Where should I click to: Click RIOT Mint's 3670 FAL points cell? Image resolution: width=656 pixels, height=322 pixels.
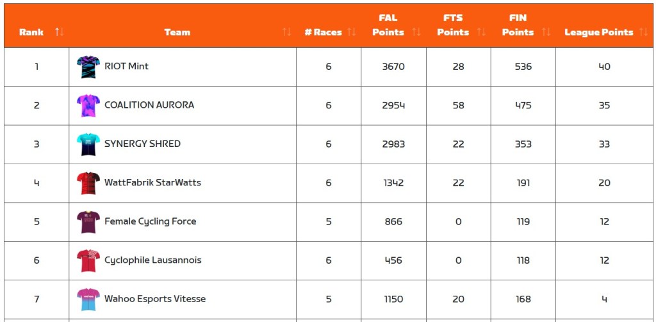coord(393,67)
